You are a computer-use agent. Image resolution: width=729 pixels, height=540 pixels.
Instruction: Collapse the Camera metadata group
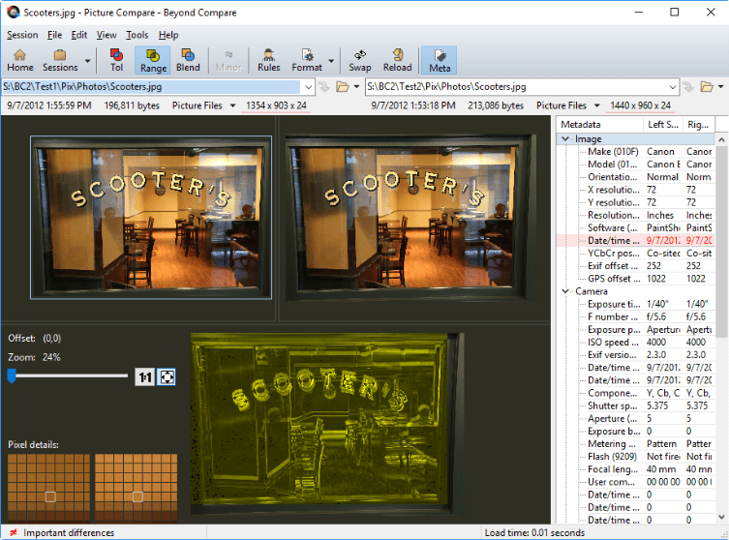coord(566,291)
